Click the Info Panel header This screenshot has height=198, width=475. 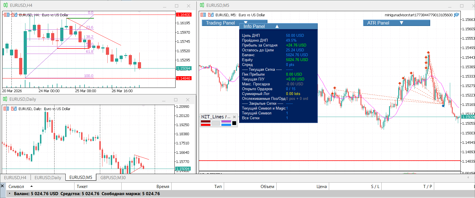pos(278,26)
